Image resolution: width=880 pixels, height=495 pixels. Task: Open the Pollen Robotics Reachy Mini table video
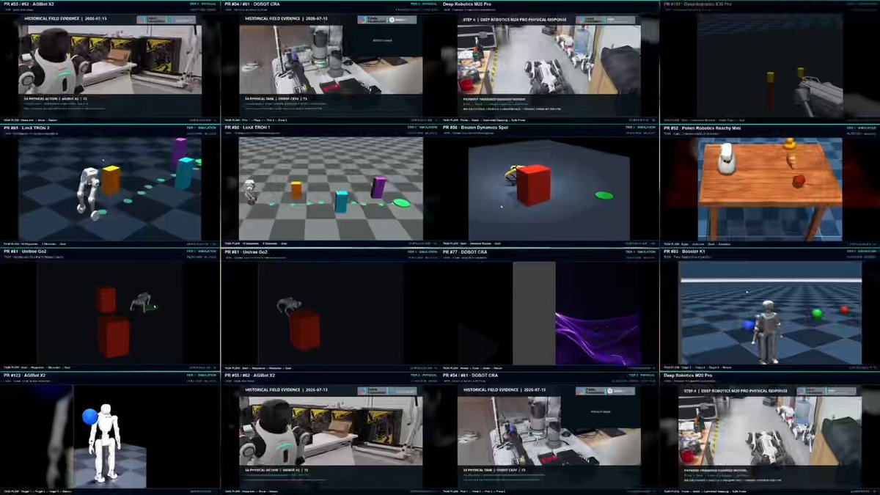coord(770,186)
